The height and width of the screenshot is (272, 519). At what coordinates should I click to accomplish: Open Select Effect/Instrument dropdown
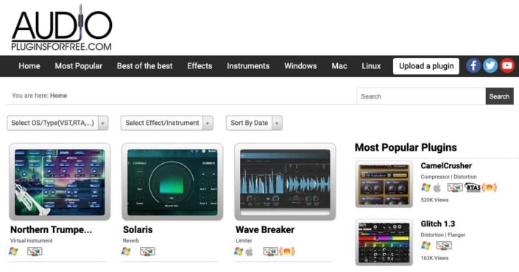point(167,123)
